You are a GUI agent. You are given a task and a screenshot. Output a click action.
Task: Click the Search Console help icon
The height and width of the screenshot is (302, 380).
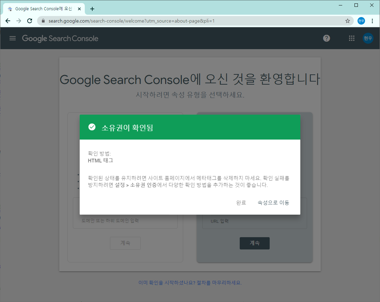tap(327, 38)
